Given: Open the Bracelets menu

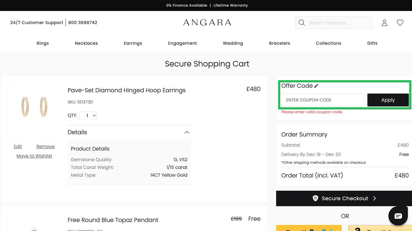Looking at the screenshot, I should coord(279,43).
